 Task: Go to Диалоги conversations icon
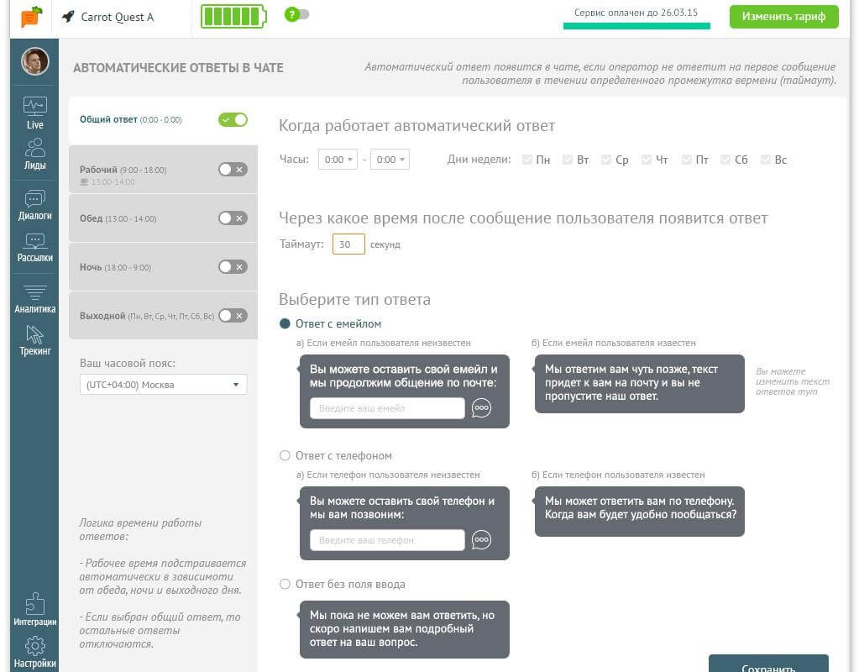click(x=34, y=204)
